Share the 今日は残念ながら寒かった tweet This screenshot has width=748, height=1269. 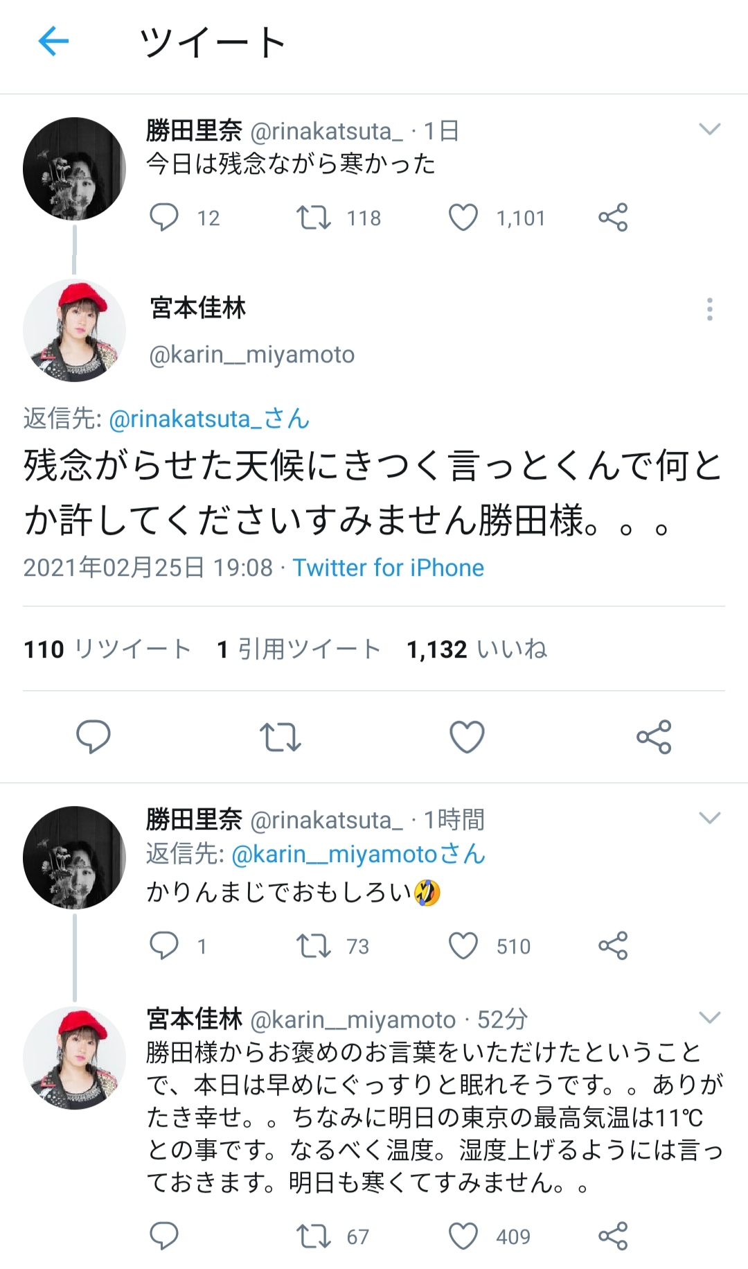click(613, 218)
